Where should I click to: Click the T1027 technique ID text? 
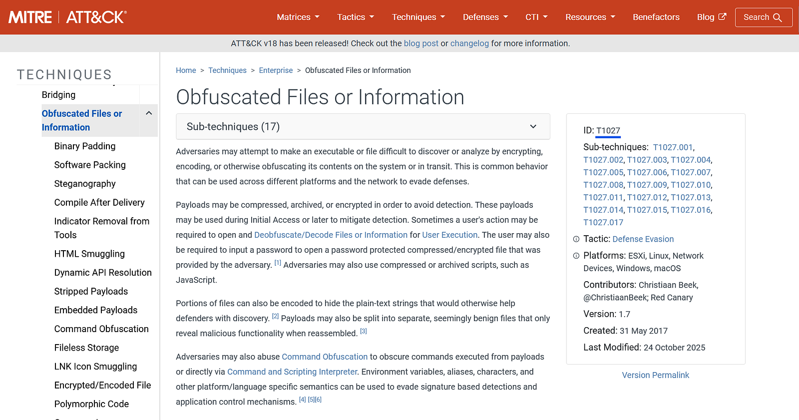[608, 131]
